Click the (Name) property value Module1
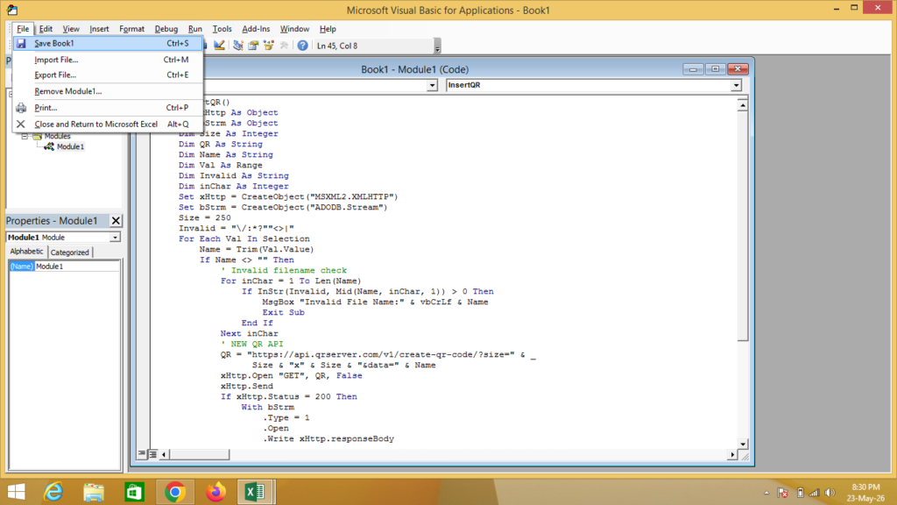This screenshot has width=897, height=505. (x=77, y=267)
